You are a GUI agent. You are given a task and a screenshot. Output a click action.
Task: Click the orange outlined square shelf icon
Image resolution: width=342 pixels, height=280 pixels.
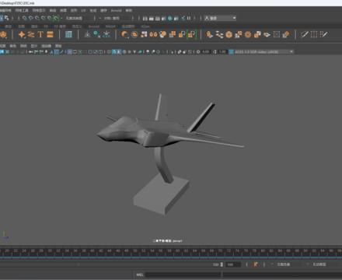pyautogui.click(x=277, y=34)
